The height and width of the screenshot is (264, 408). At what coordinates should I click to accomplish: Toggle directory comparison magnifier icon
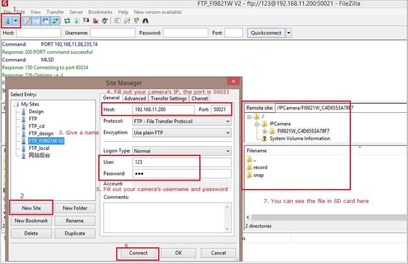click(x=127, y=21)
